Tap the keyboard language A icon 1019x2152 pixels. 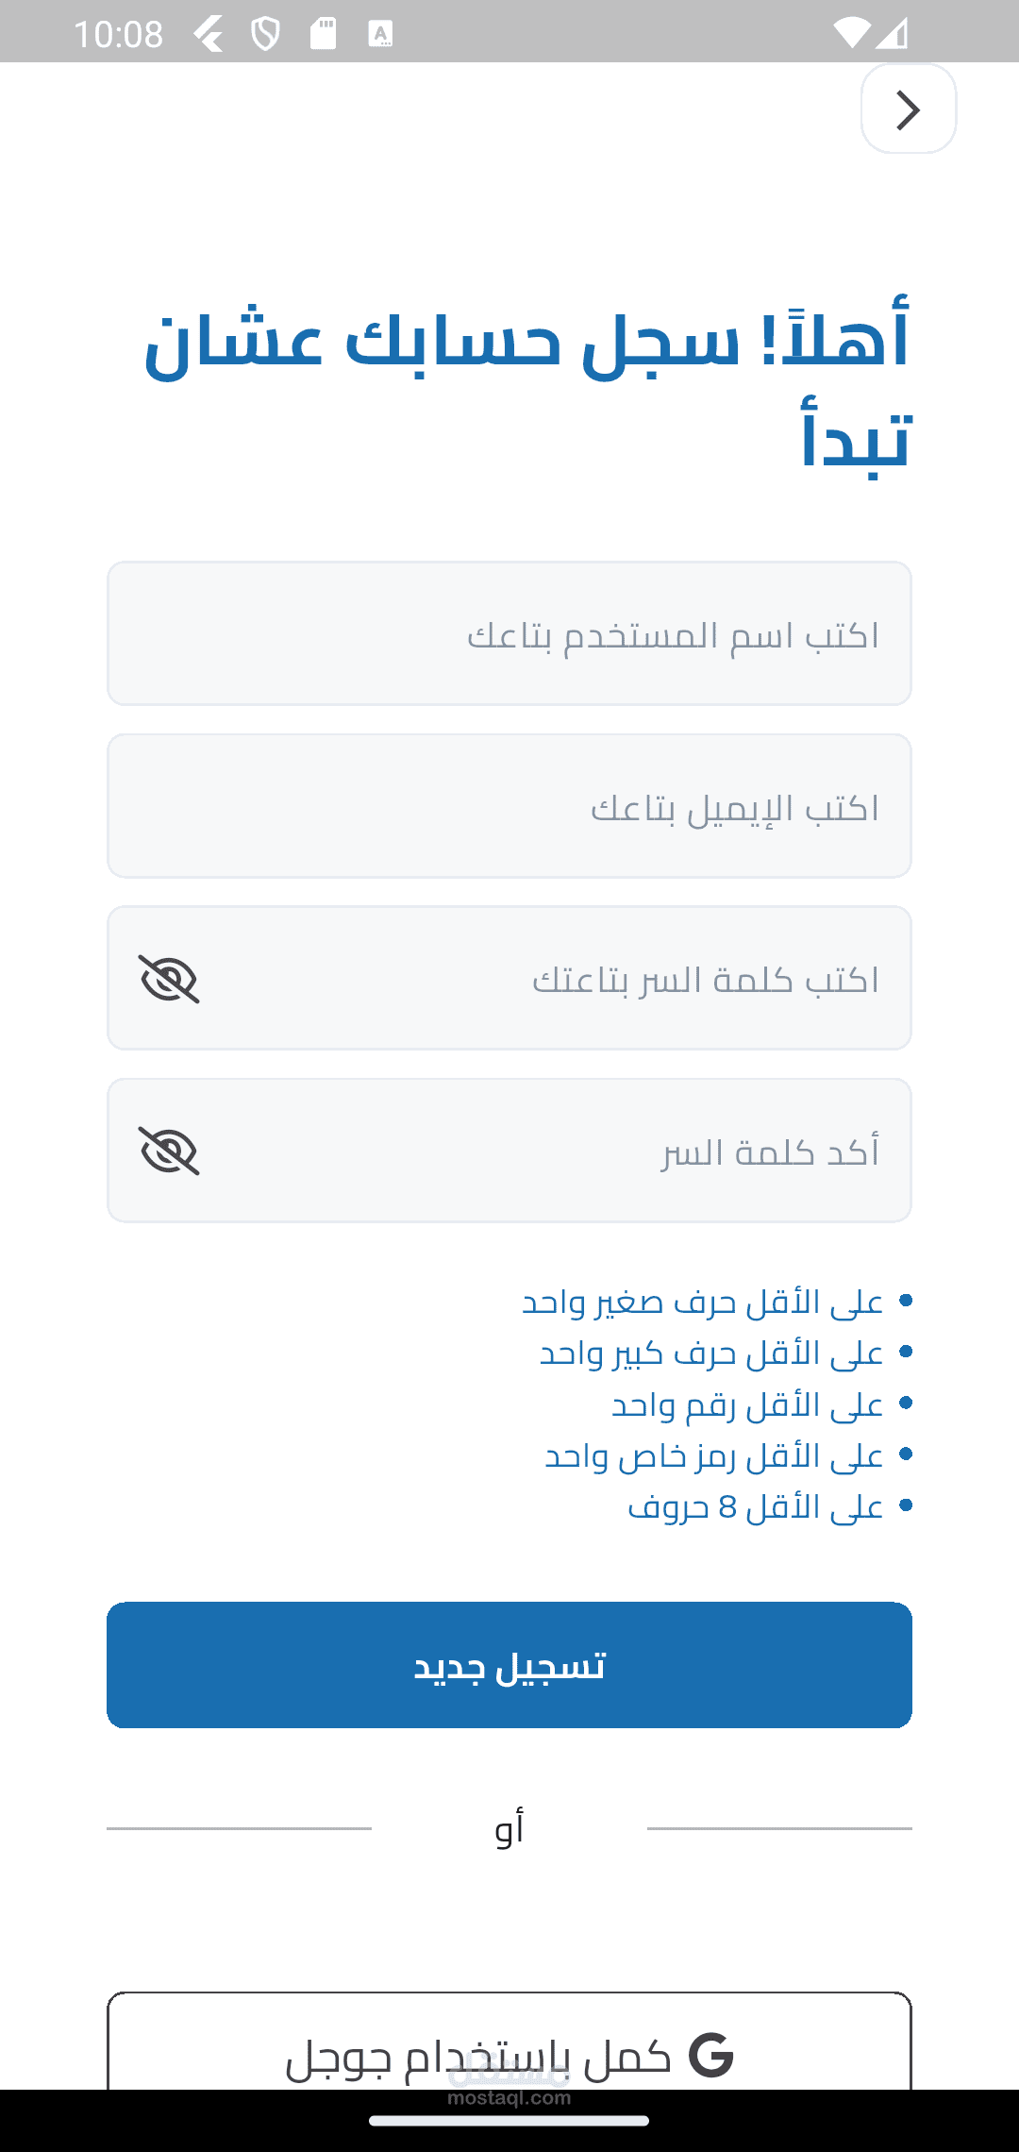380,35
